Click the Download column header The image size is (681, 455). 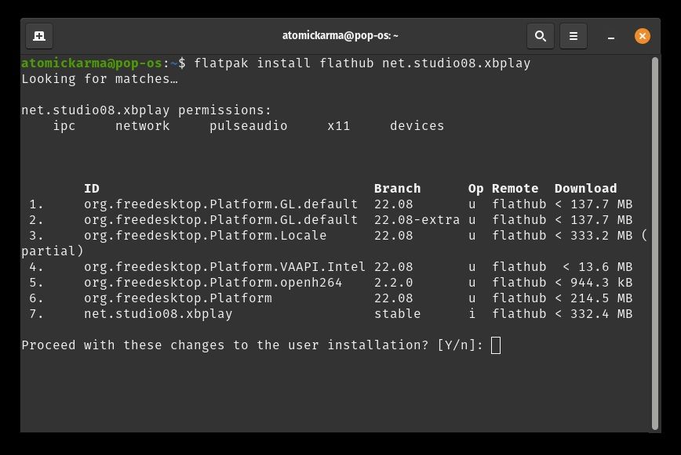584,188
